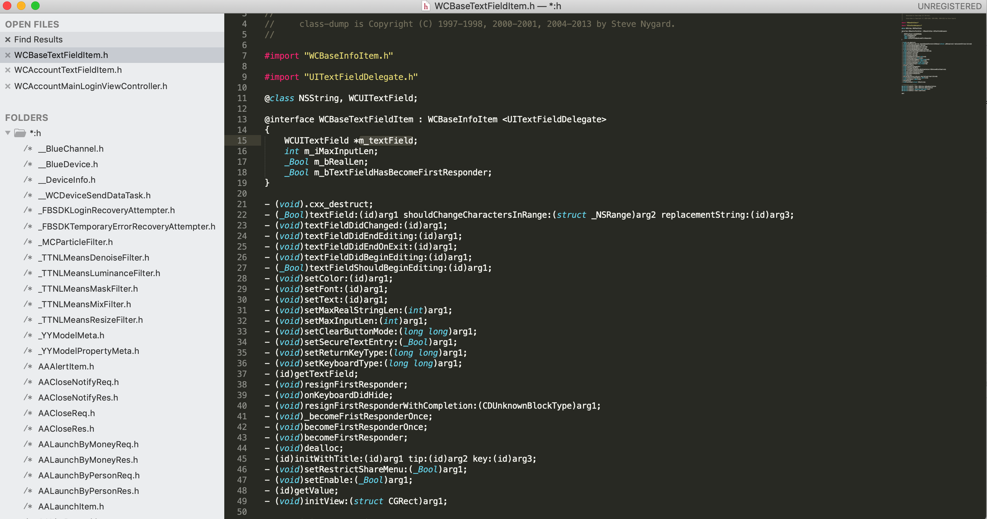Image resolution: width=987 pixels, height=519 pixels.
Task: Collapse the *:h folder disclosure triangle
Action: click(x=8, y=133)
